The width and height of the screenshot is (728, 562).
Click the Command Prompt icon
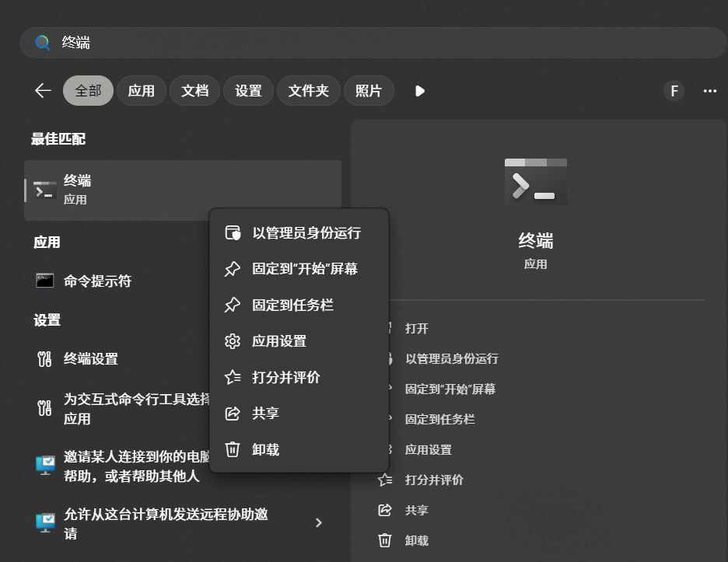point(45,281)
